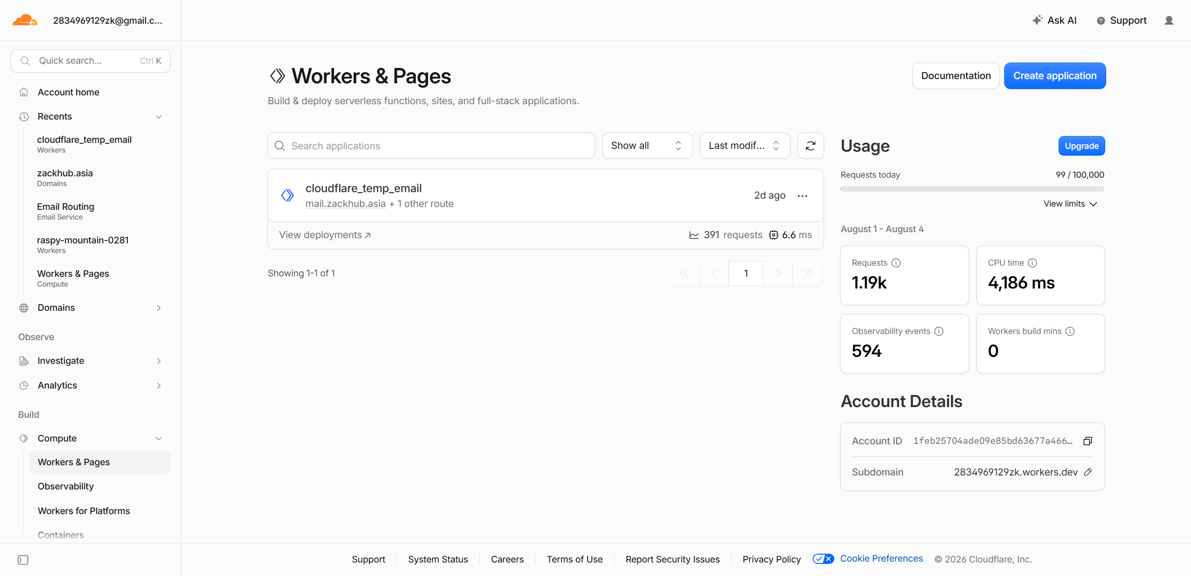Open Report Security Issues link

coord(672,559)
